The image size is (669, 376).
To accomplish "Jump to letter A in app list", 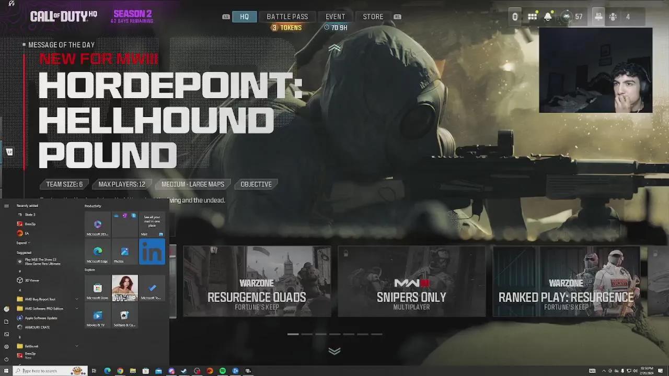I will (x=20, y=290).
